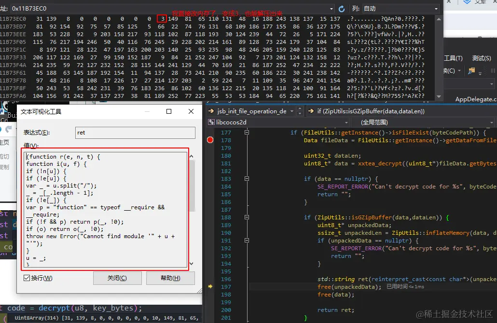Click the toolbar icon beside the 类(C) dropdown
Image resolution: width=497 pixels, height=323 pixels.
(471, 70)
